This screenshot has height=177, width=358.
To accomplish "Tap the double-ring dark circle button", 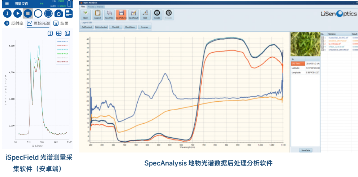I will coord(48,14).
